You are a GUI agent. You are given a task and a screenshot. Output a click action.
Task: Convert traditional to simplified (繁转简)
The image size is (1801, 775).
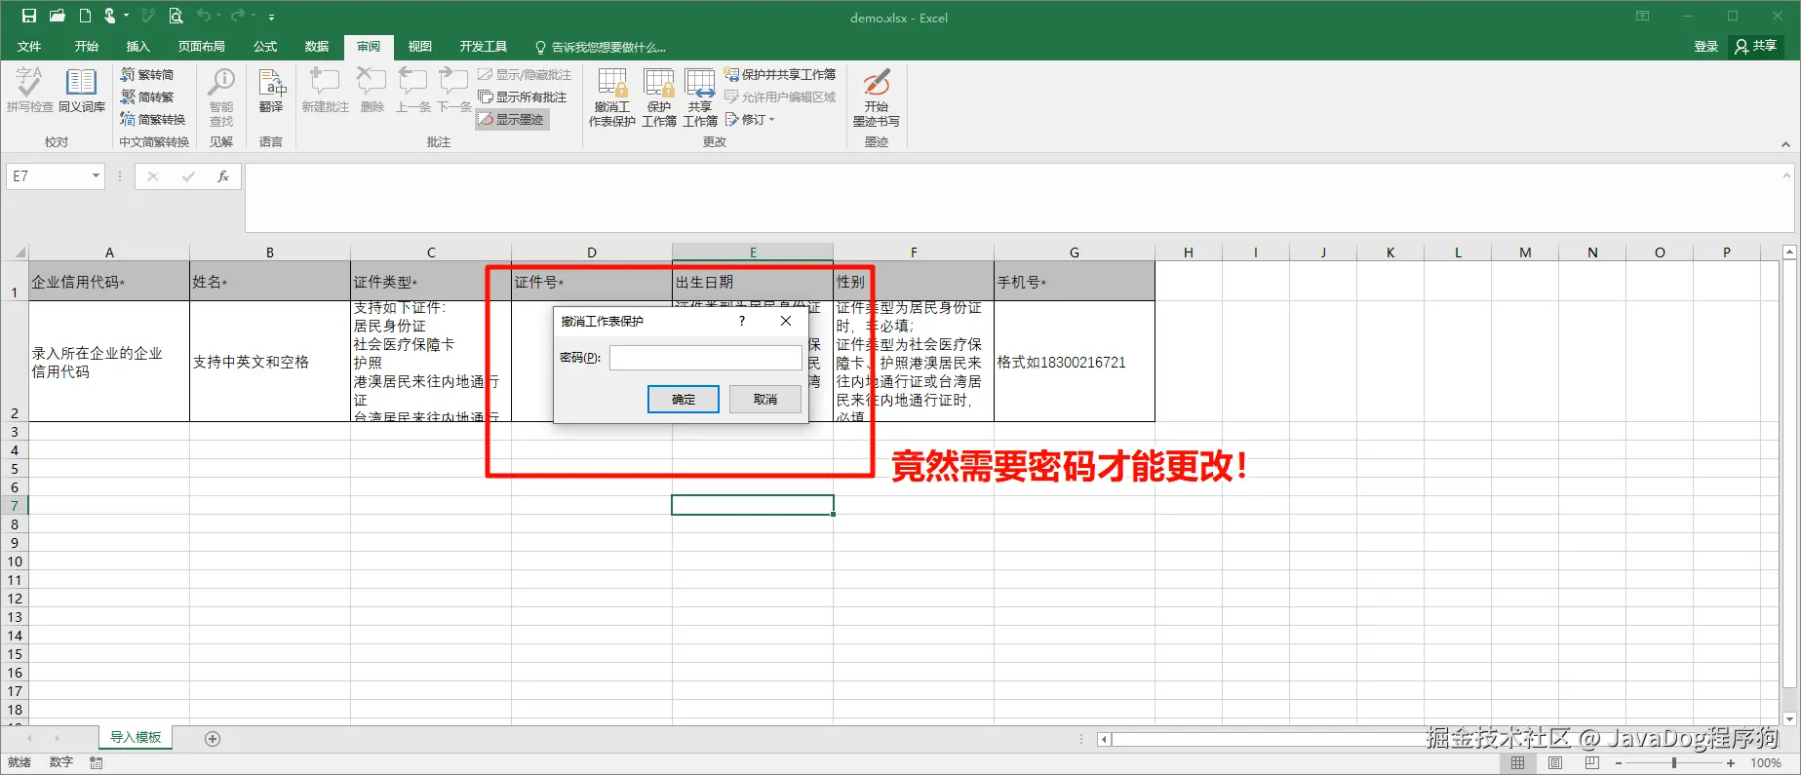point(147,75)
